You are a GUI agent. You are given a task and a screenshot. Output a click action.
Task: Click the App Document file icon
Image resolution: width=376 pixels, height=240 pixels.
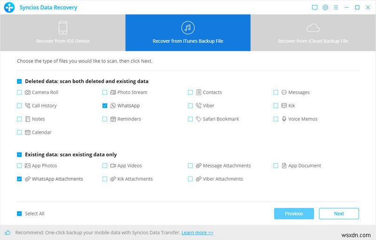tap(284, 166)
